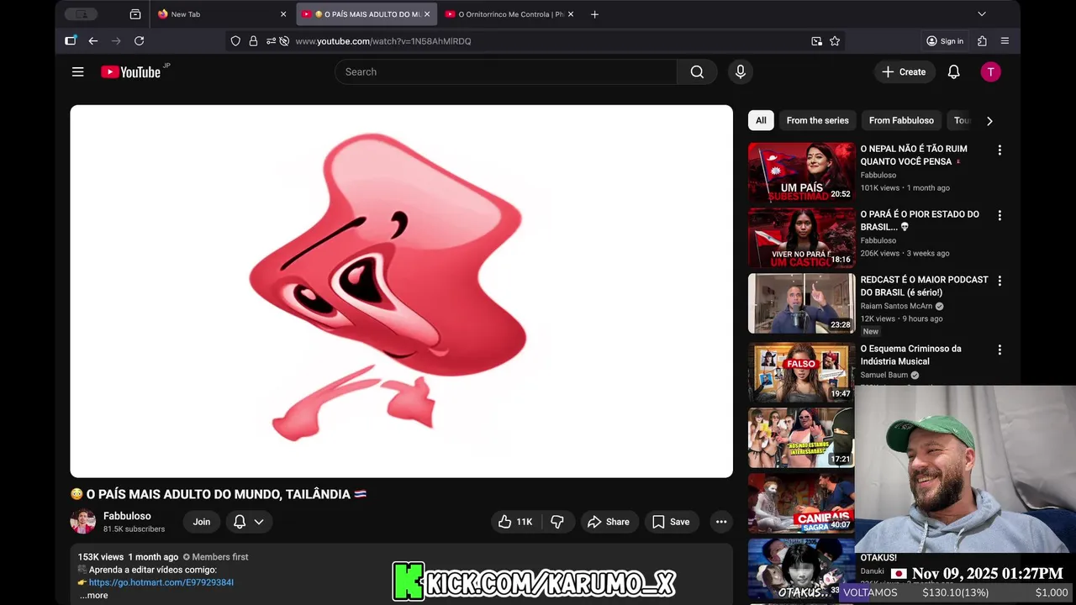This screenshot has height=605, width=1076.
Task: Open options for Nepal video
Action: 1000,150
